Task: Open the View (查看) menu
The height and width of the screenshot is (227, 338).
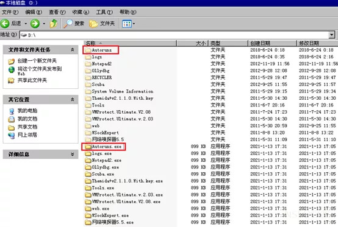Action: 57,12
